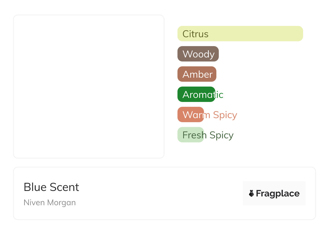Open the Fragplace logo badge

pyautogui.click(x=274, y=193)
